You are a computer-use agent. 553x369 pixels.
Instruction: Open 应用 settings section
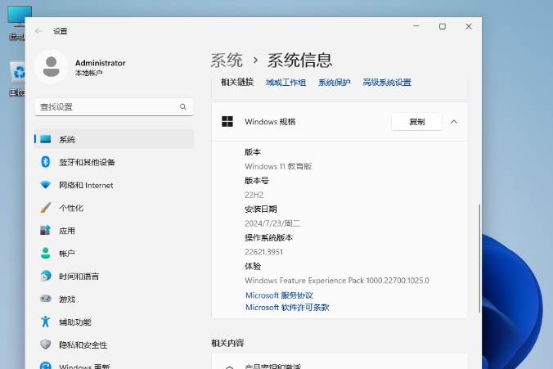coord(67,231)
